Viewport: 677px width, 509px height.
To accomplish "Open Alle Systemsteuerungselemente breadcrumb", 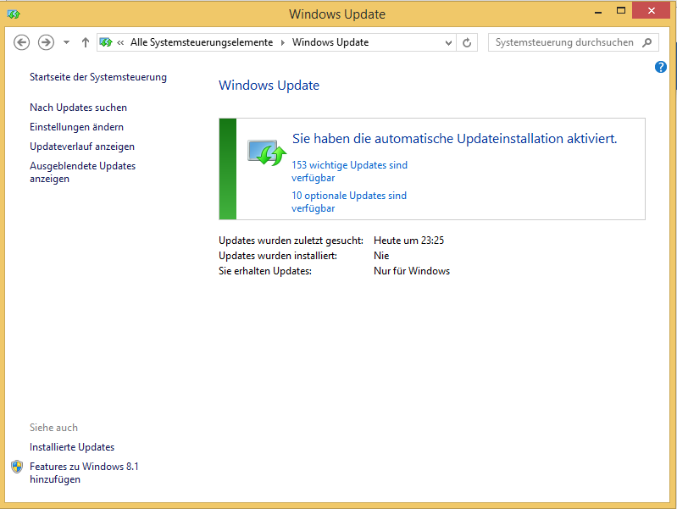I will pyautogui.click(x=202, y=42).
